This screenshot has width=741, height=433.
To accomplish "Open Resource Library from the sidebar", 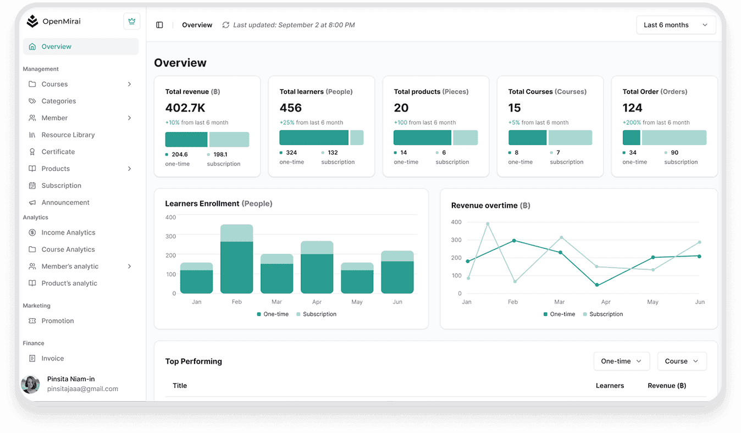I will [x=68, y=135].
